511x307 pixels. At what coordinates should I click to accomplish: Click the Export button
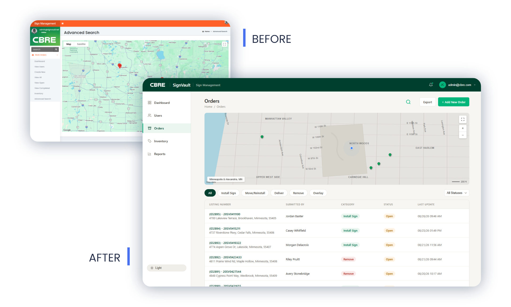[x=427, y=102]
